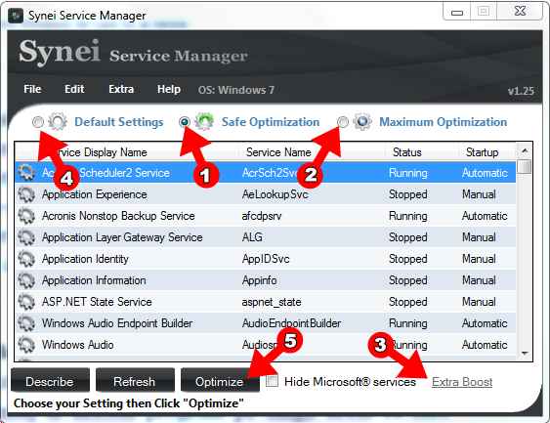Viewport: 550px width, 423px height.
Task: Select the Safe Optimization radio button
Action: coord(185,122)
